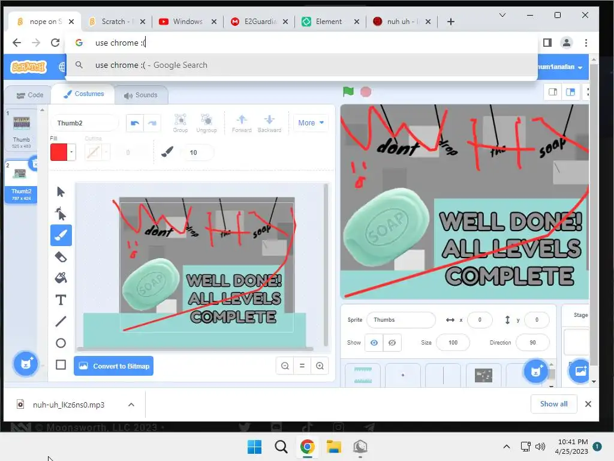Screen dimensions: 614x461
Task: Move selection Backward
Action: point(269,123)
